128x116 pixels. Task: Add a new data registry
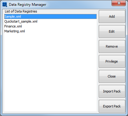coord(112,16)
